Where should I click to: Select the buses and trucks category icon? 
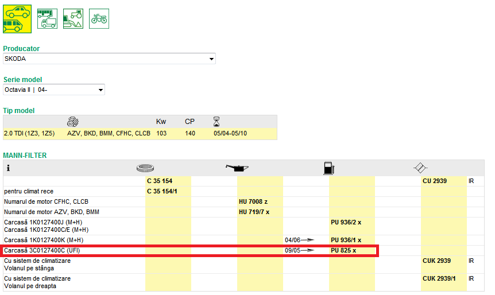pos(47,19)
